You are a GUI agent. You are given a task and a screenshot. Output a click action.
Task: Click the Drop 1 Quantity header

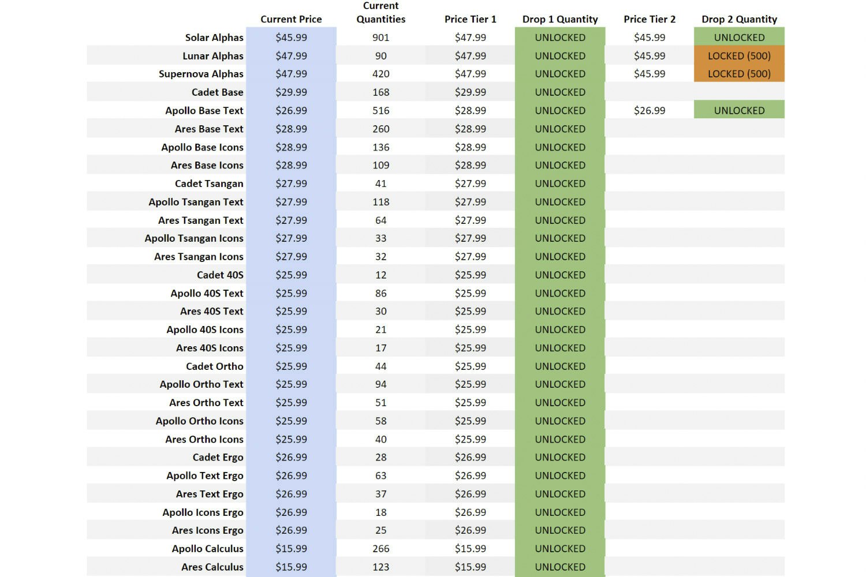560,19
